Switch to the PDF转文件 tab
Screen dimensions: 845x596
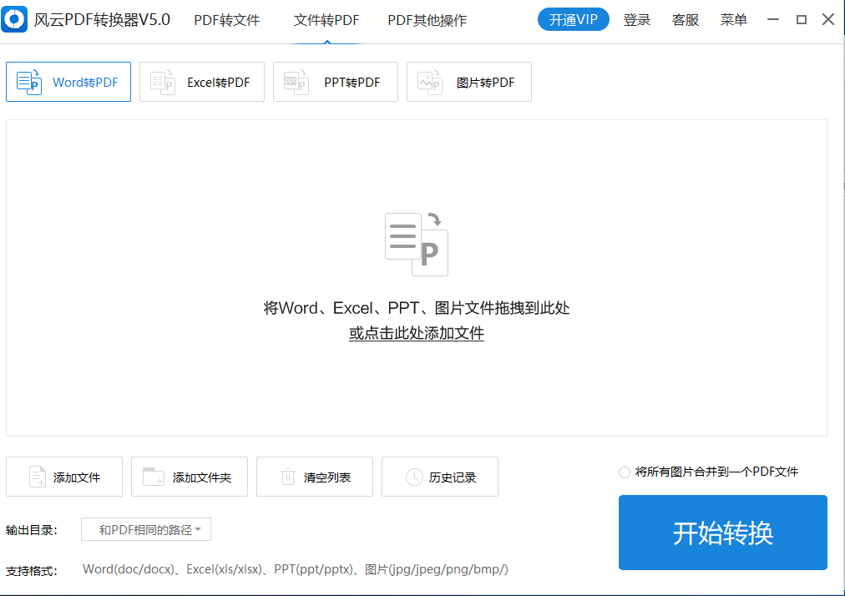point(227,21)
